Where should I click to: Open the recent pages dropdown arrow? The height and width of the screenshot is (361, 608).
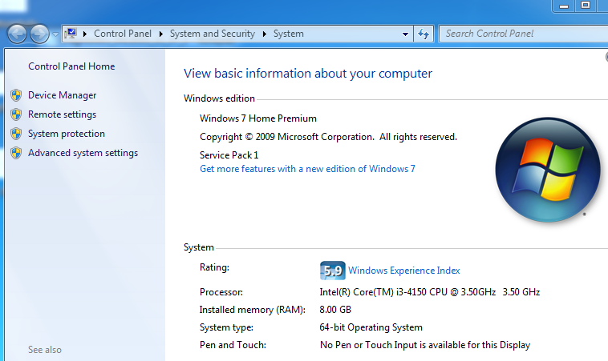[55, 34]
